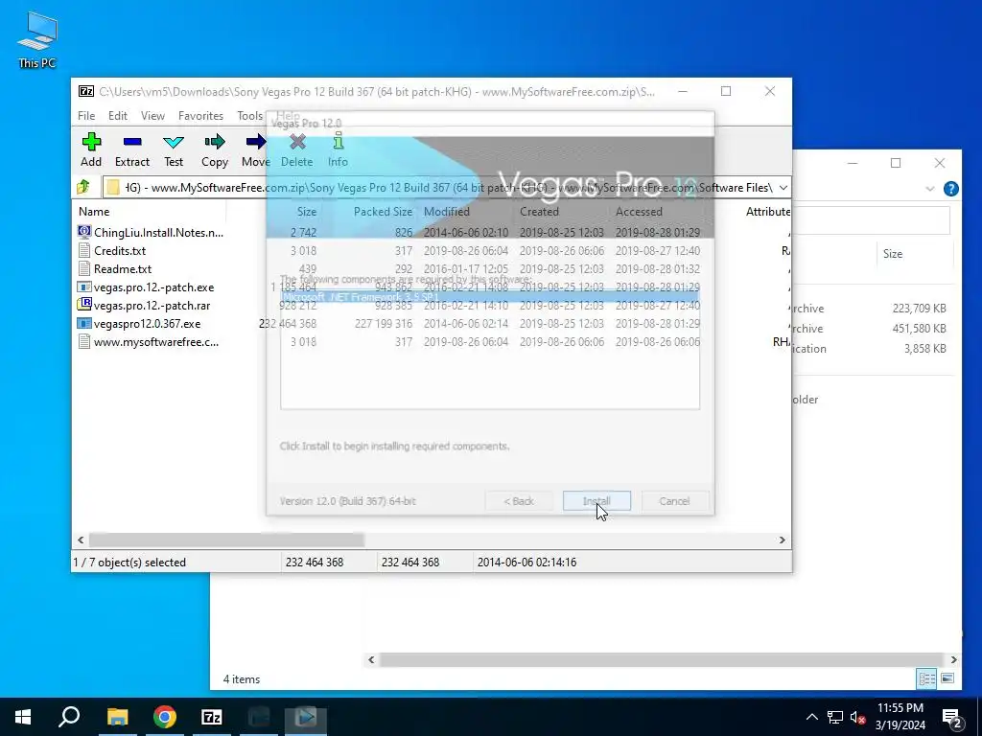Screen dimensions: 982x736
Task: Click '1 / 7 object(s) selected' status text
Action: [x=129, y=562]
